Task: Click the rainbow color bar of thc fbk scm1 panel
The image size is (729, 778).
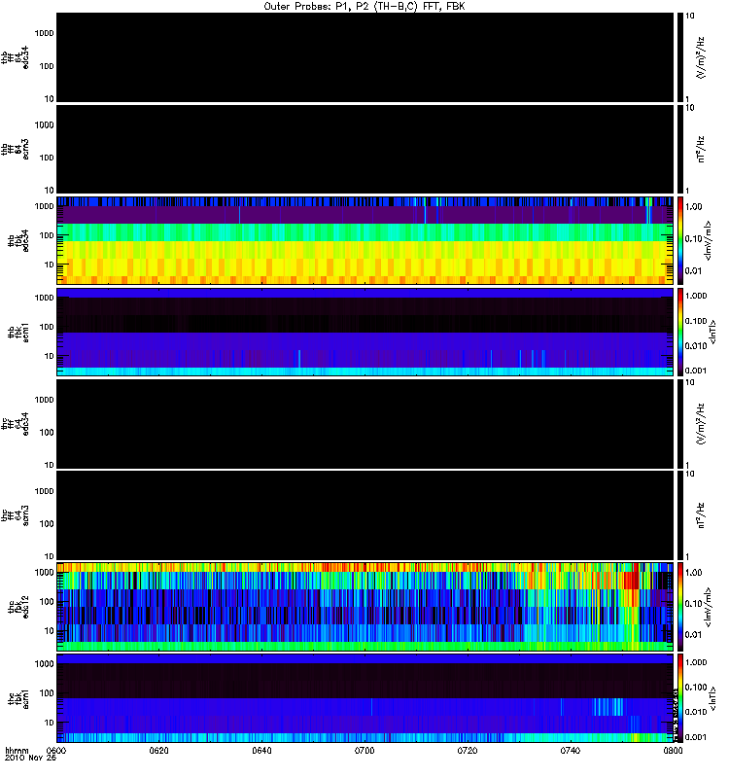Action: click(x=679, y=698)
